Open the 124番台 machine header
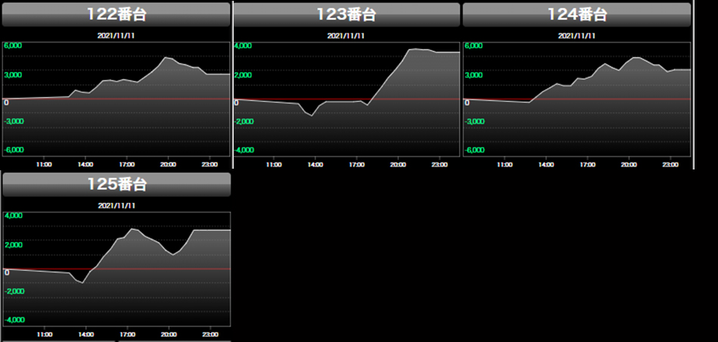The height and width of the screenshot is (342, 718). (x=577, y=14)
